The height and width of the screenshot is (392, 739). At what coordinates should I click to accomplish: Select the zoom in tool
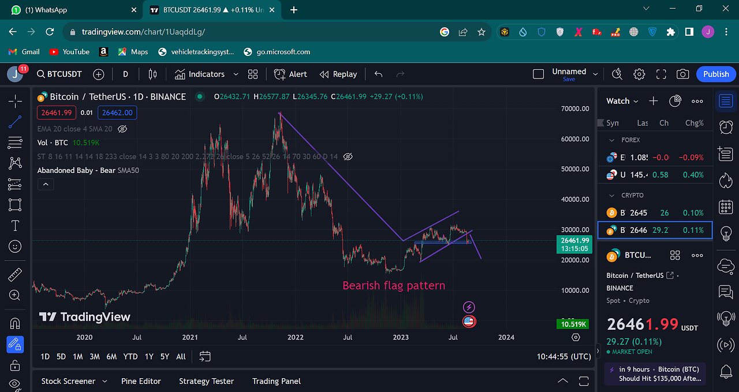pos(15,295)
